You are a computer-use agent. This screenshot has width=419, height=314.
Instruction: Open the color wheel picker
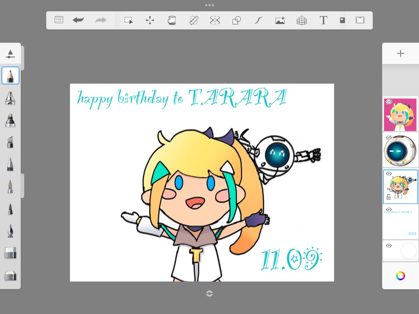400,276
